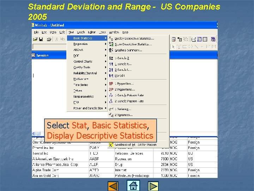The height and width of the screenshot is (191, 254).
Task: Expand the Reliability/Survival submenu
Action: [x=87, y=73]
